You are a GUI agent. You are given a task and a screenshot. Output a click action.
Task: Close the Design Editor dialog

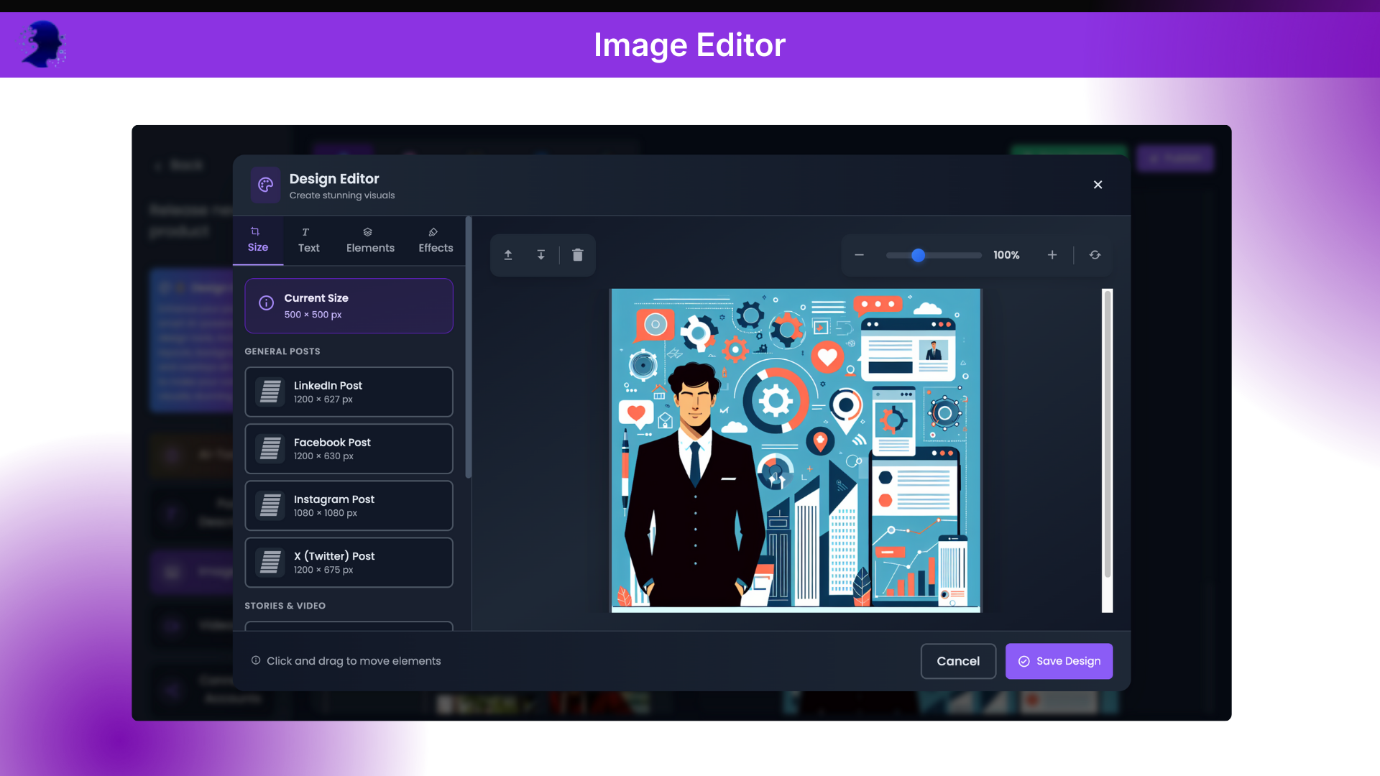[x=1098, y=185]
